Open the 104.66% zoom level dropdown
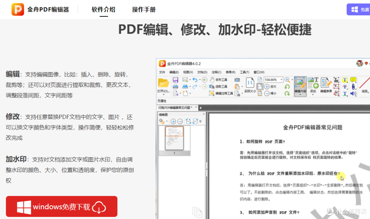The image size is (370, 219). [281, 80]
